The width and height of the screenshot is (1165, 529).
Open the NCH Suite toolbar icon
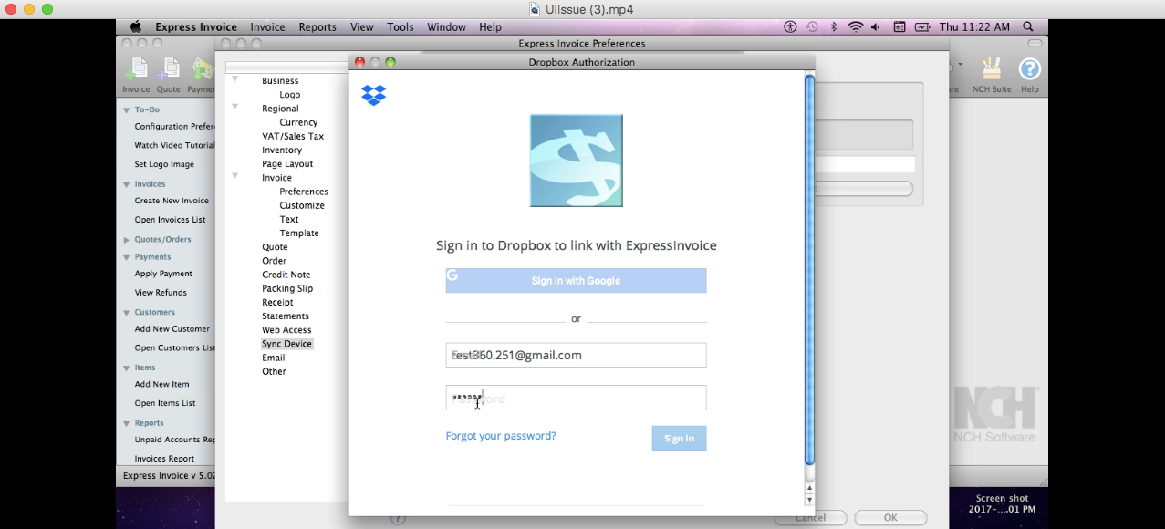pyautogui.click(x=992, y=75)
